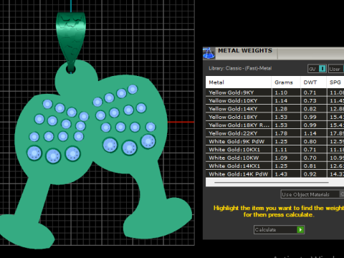Click grams value 1.09 for White Gold:10KW

(x=281, y=158)
